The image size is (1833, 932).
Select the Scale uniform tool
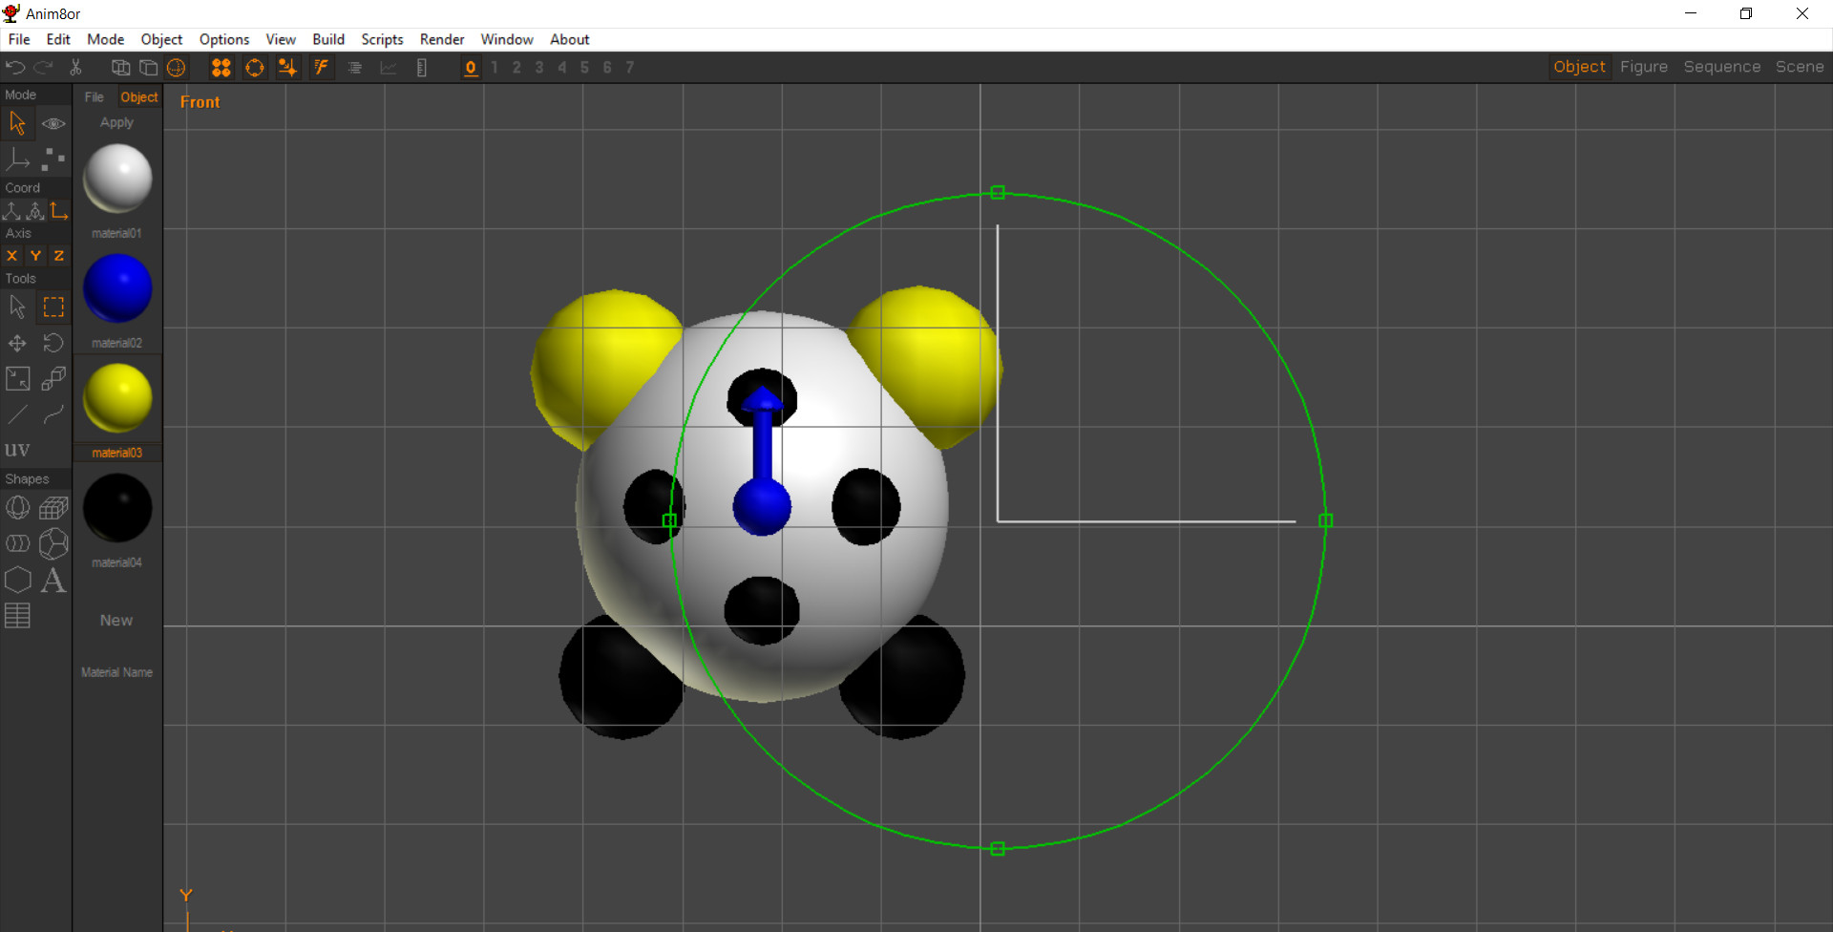[17, 379]
